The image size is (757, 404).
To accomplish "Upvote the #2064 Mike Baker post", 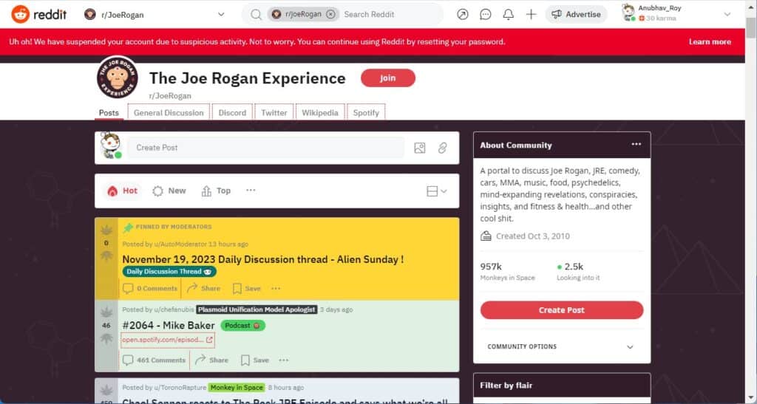I will (x=106, y=310).
